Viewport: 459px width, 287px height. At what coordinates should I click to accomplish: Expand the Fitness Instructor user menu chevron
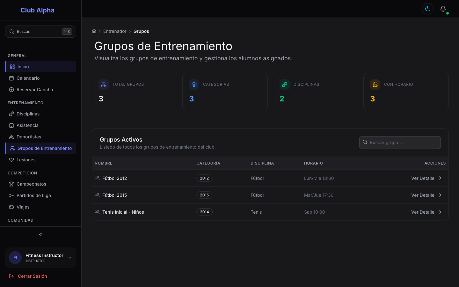[x=70, y=258]
